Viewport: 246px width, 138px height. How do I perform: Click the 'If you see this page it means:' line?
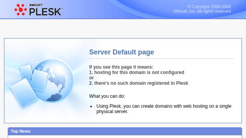pyautogui.click(x=121, y=67)
